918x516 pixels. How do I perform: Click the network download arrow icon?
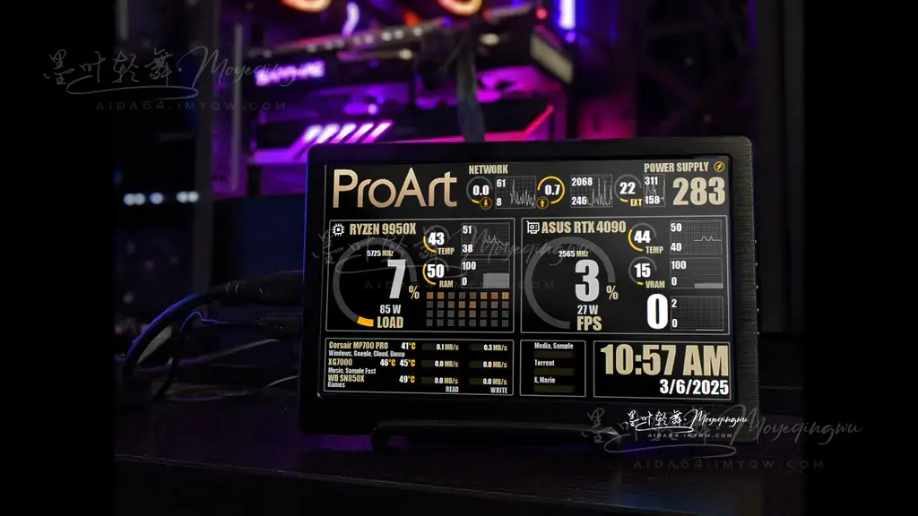click(481, 202)
